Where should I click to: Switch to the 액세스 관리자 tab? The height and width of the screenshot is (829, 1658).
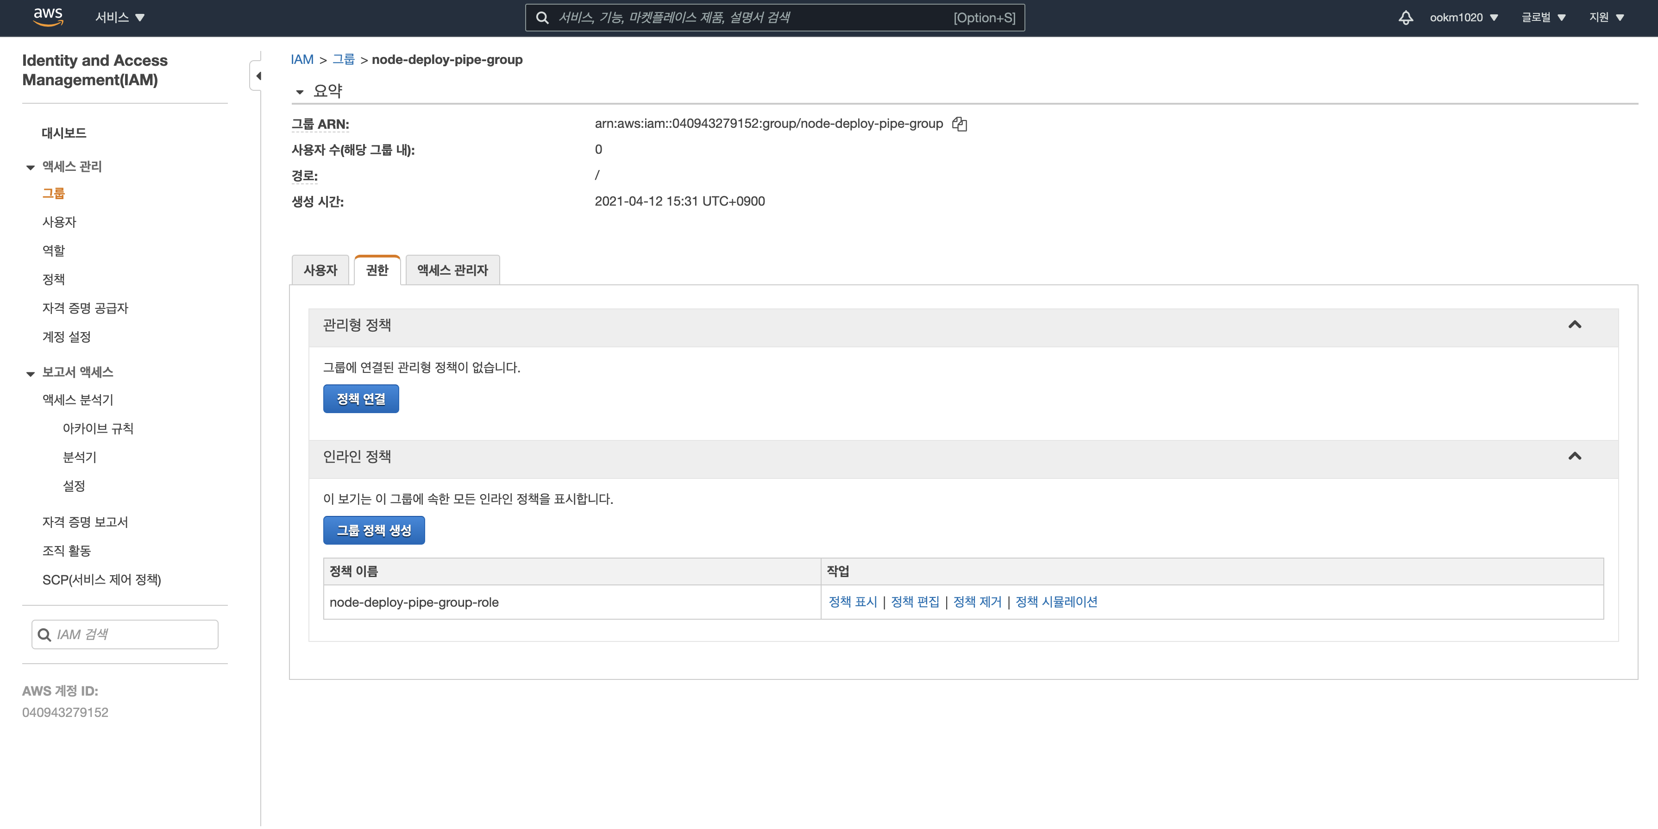click(x=452, y=270)
